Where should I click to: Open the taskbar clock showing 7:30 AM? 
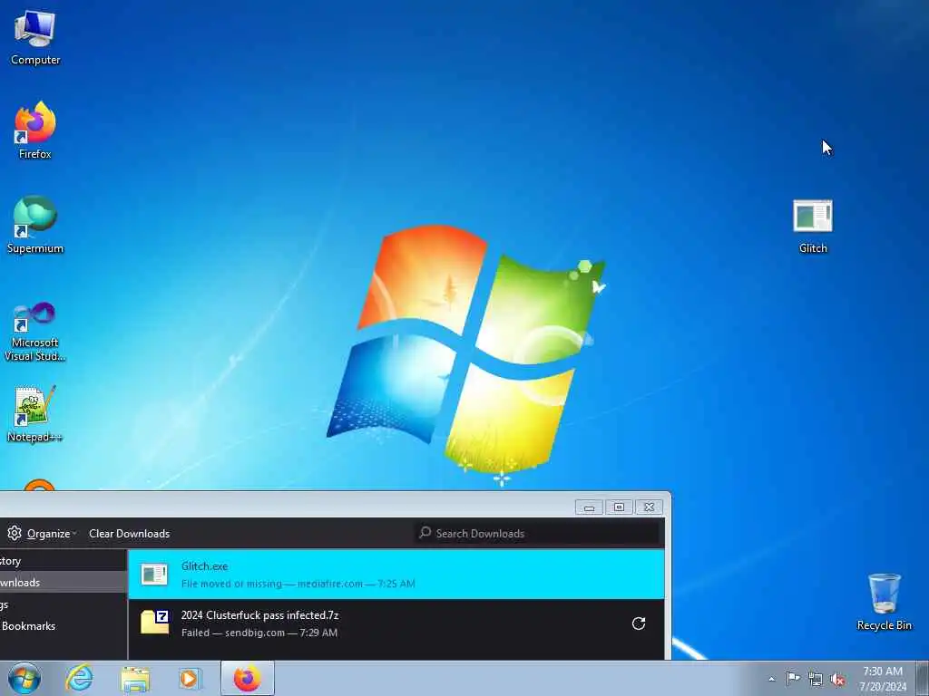tap(883, 679)
